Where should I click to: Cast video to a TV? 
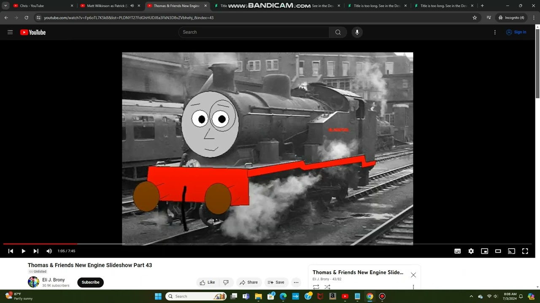tap(511, 251)
